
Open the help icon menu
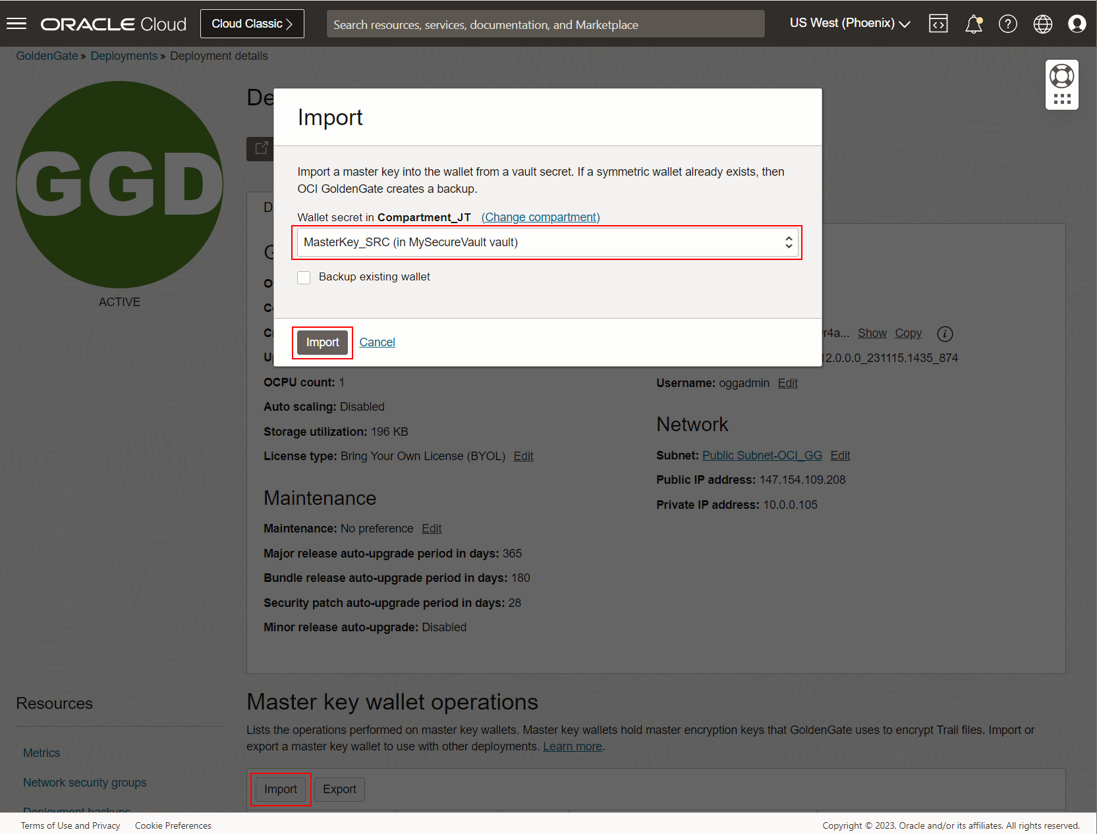click(x=1007, y=24)
